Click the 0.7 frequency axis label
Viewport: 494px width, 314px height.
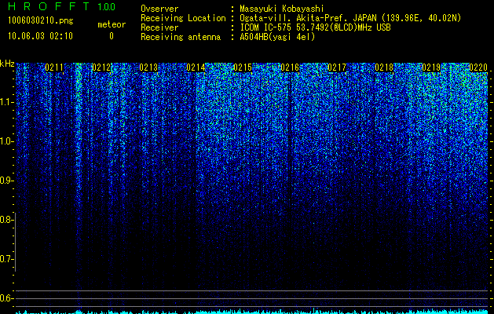(x=7, y=259)
